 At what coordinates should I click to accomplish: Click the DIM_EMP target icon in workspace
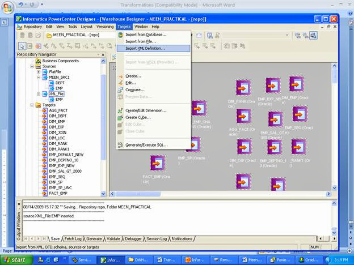pos(297,84)
